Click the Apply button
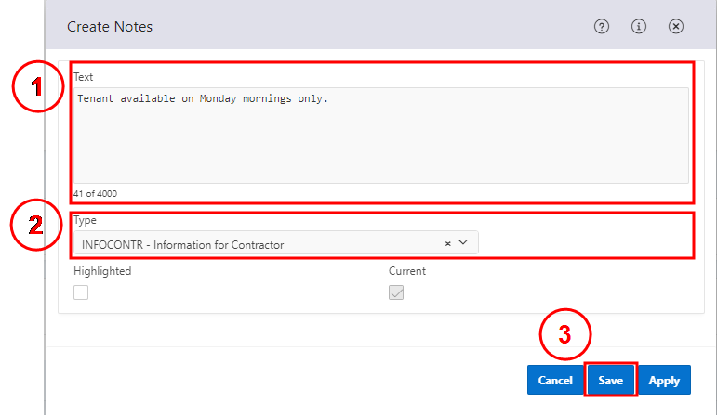Screen dimensions: 717x415 664,380
